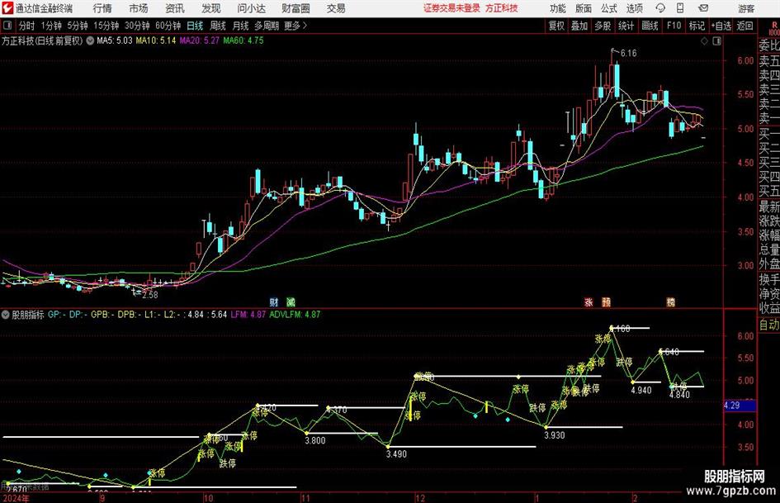The height and width of the screenshot is (503, 780).
Task: Expand the main chart indicator dropdown arrow
Action: point(90,40)
